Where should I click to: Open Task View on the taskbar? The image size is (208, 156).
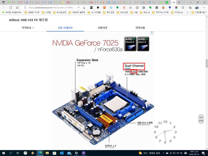click(x=18, y=153)
